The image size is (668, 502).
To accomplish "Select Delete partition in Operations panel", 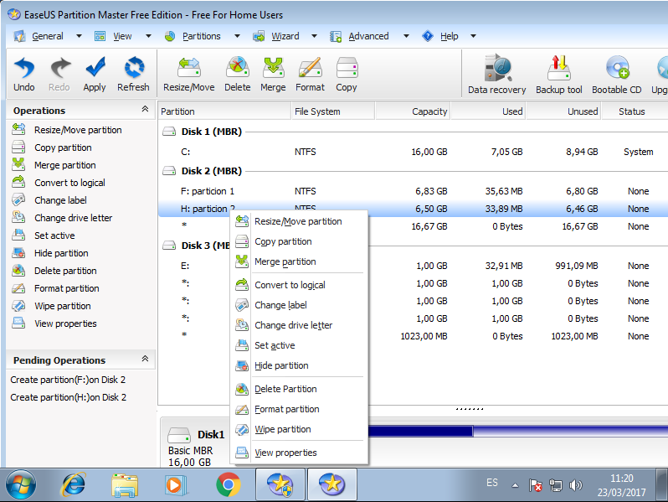I will 54,271.
